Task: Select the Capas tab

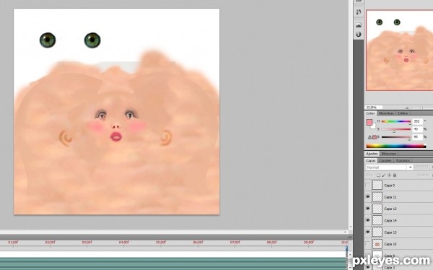Action: point(371,160)
